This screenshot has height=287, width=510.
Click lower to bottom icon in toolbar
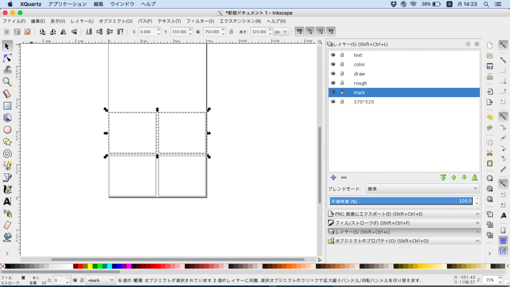click(89, 31)
